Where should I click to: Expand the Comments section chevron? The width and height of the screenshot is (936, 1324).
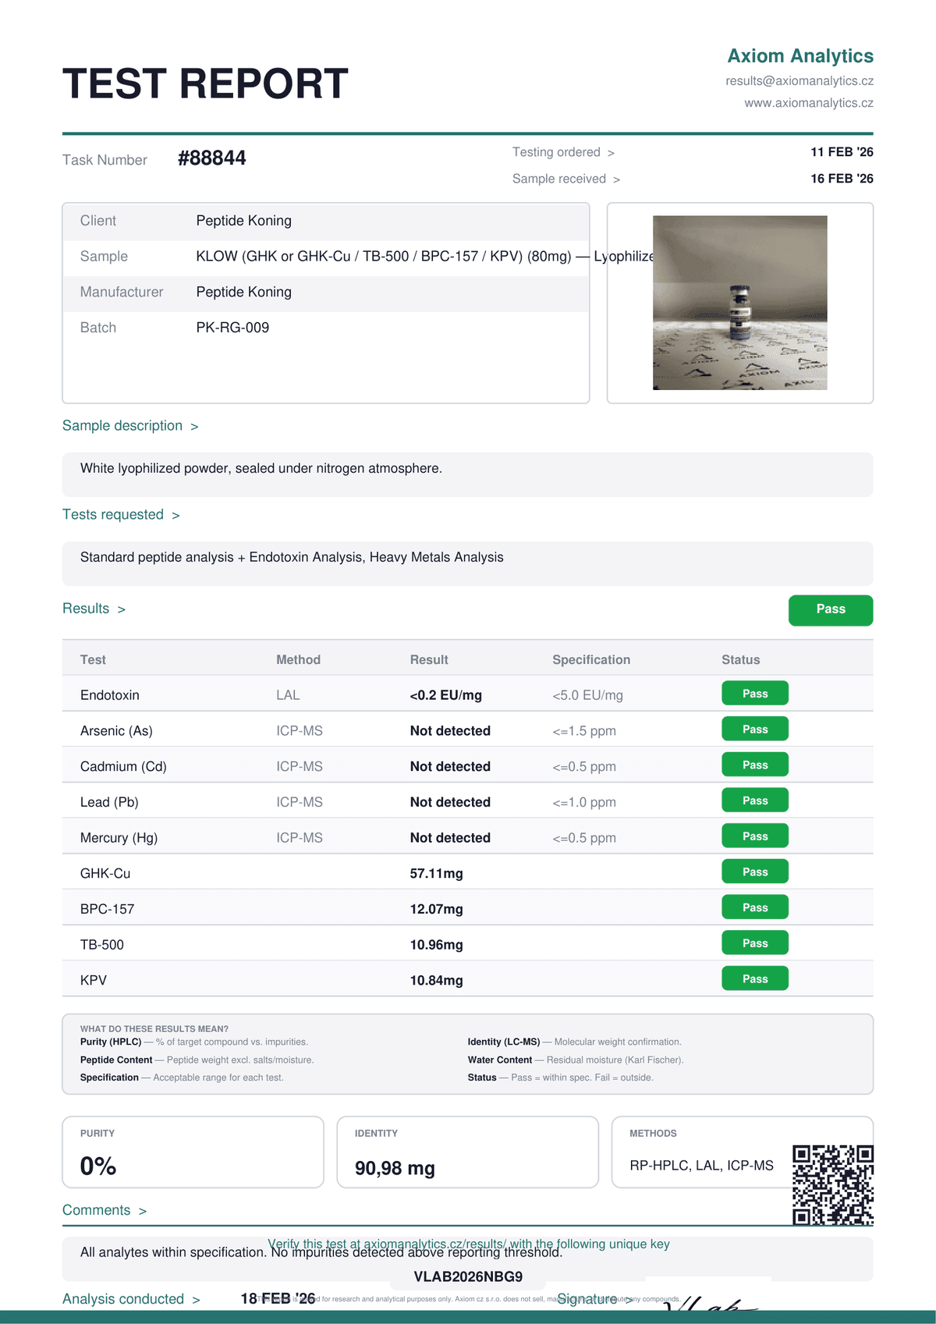coord(143,1211)
